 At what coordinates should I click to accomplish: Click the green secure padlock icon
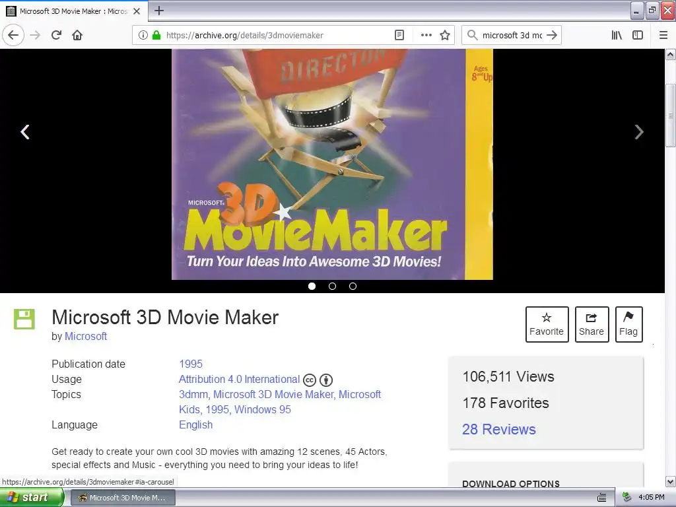pos(156,35)
